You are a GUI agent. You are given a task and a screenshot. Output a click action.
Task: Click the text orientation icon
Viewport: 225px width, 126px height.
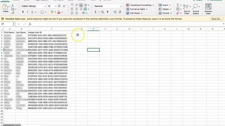coord(84,13)
